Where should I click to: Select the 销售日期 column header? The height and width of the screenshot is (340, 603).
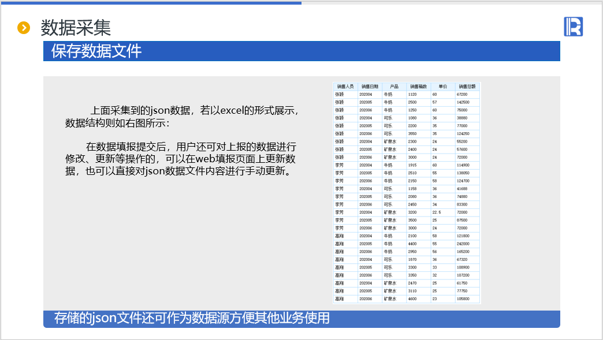[x=370, y=86]
